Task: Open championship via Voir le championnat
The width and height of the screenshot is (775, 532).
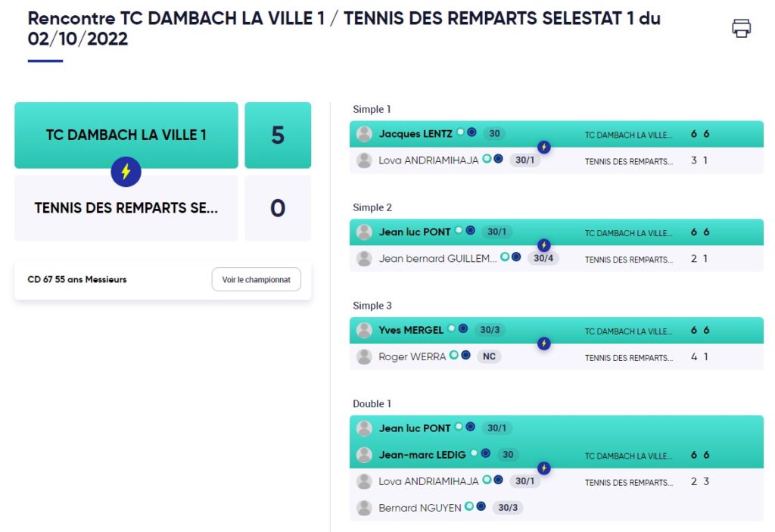Action: click(x=256, y=279)
